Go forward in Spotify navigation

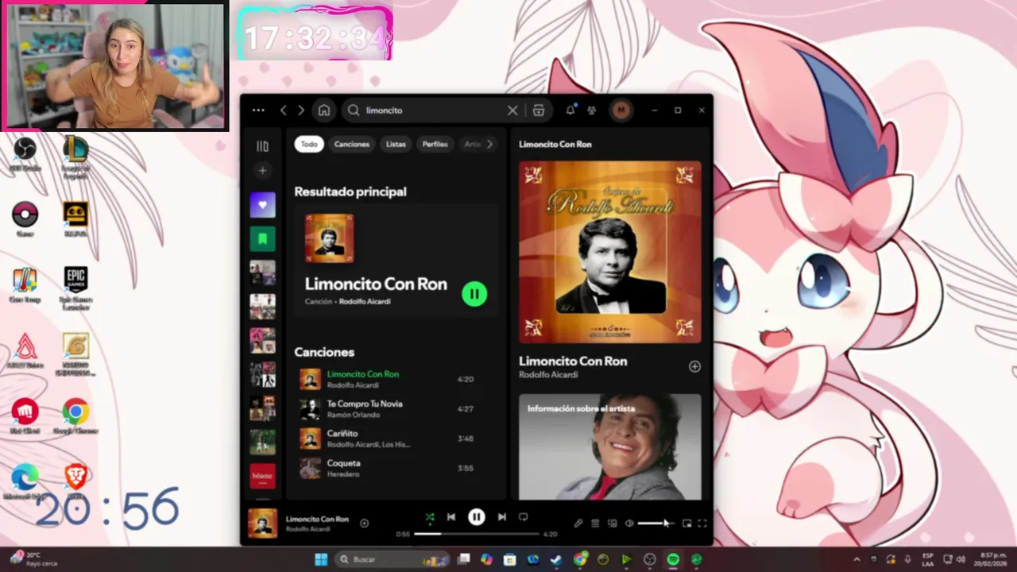coord(301,110)
